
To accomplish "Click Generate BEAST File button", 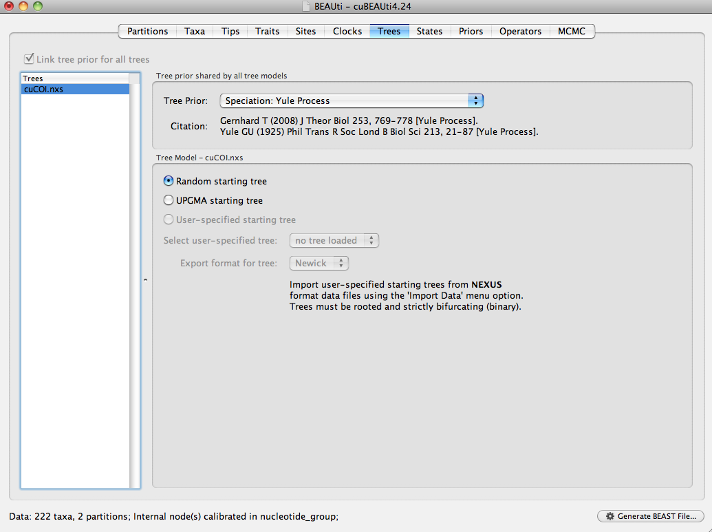I will point(651,516).
